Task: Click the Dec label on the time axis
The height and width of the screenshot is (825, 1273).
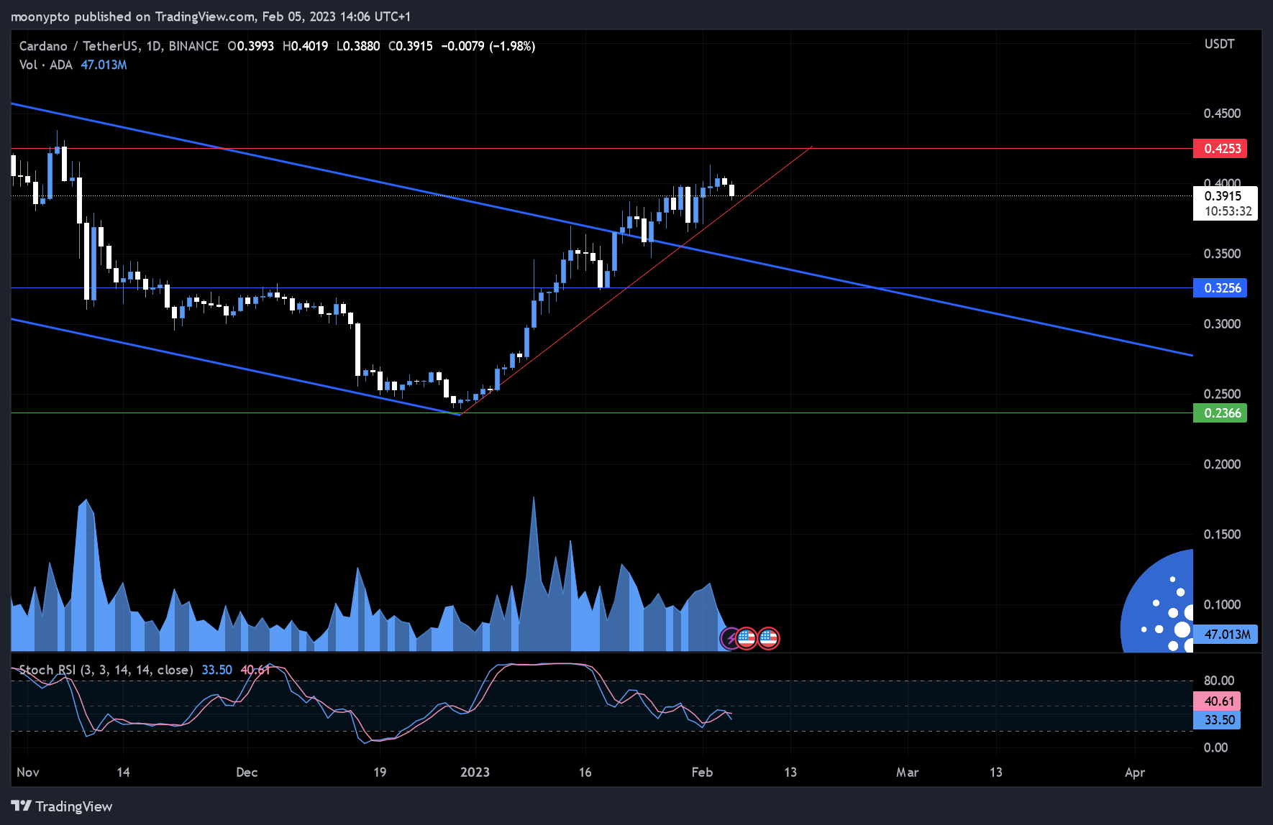Action: 247,772
